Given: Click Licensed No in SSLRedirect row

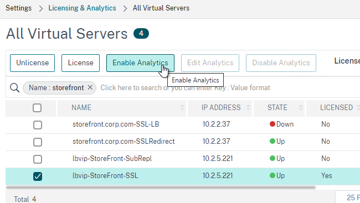Looking at the screenshot, I should (x=326, y=141).
